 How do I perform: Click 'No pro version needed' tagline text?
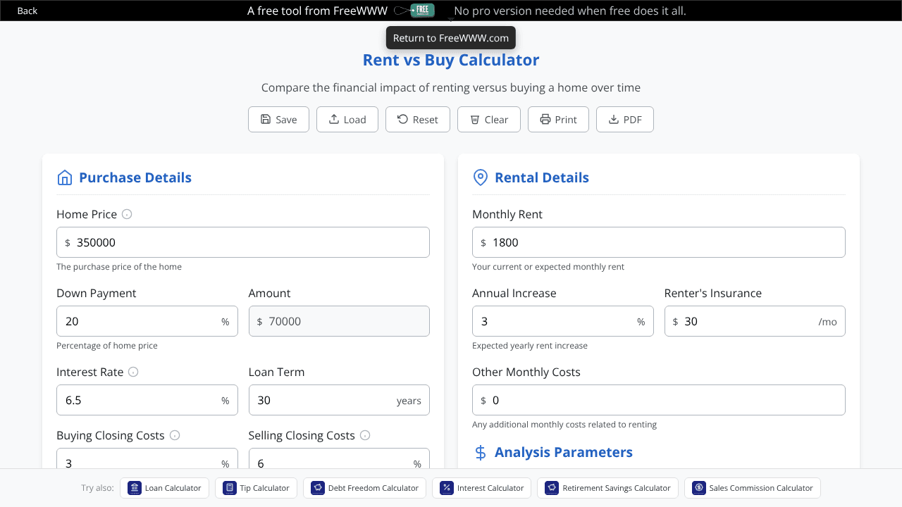tap(570, 11)
